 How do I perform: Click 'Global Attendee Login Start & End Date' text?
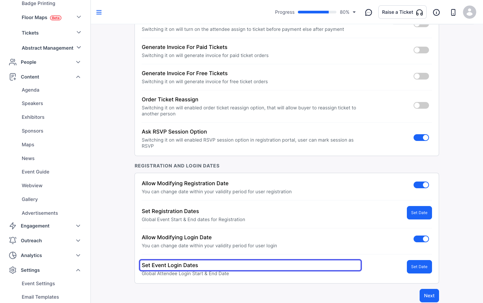pyautogui.click(x=185, y=273)
